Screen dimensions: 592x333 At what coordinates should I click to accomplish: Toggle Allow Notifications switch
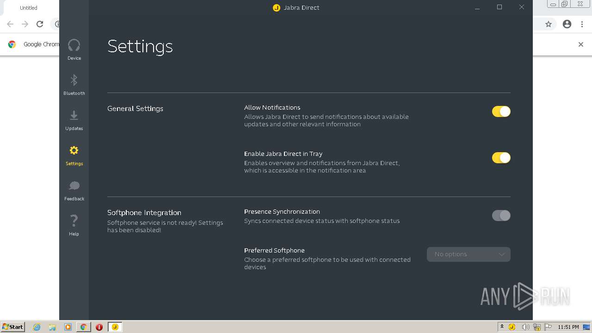(x=501, y=111)
